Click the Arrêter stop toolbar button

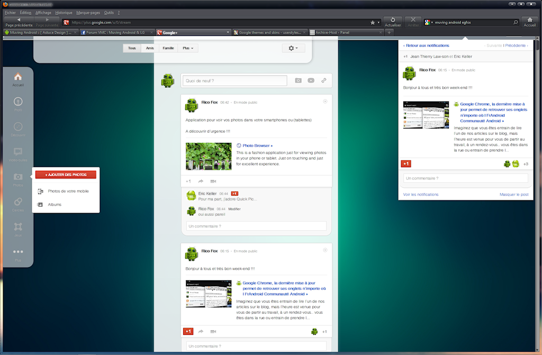point(413,22)
